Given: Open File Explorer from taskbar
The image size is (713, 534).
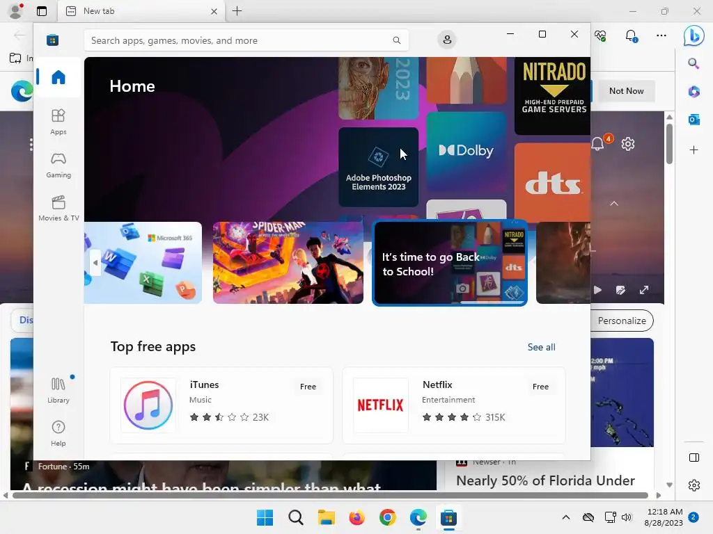Looking at the screenshot, I should (326, 517).
